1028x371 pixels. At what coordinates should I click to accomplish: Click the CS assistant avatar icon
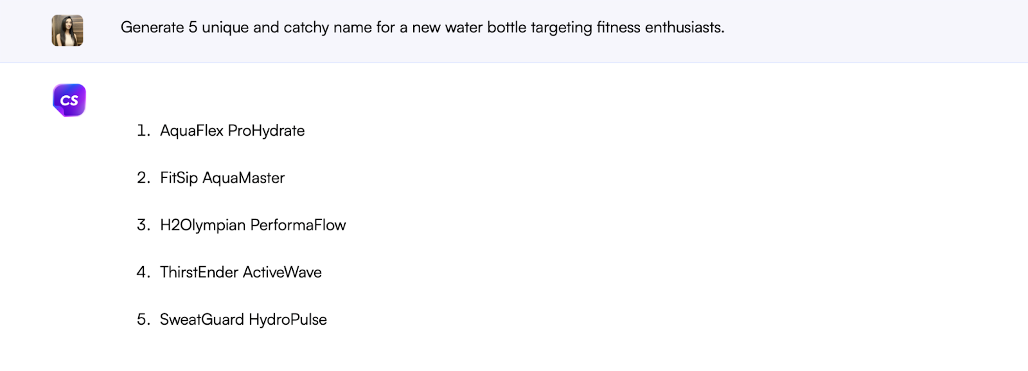(69, 99)
